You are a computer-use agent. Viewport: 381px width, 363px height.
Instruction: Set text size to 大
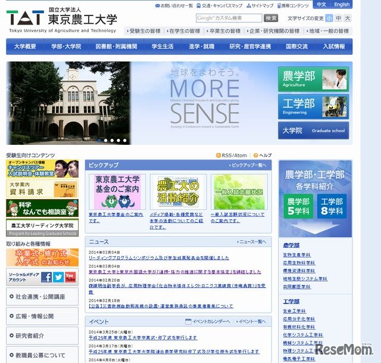click(x=348, y=18)
